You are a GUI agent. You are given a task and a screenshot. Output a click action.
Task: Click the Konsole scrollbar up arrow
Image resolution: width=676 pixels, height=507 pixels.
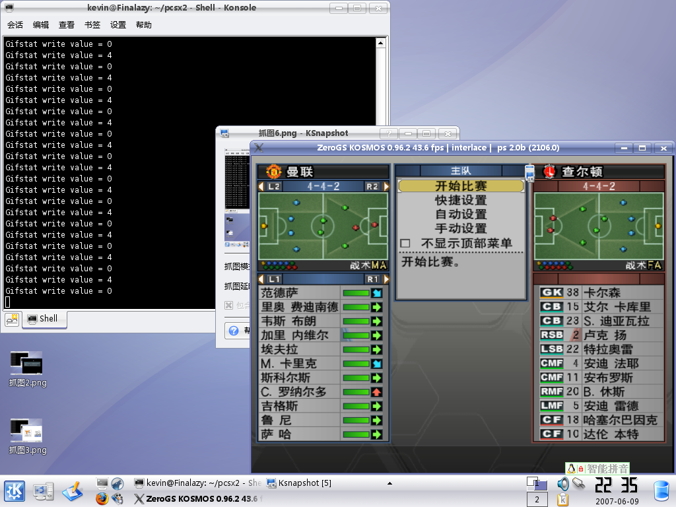click(x=381, y=43)
